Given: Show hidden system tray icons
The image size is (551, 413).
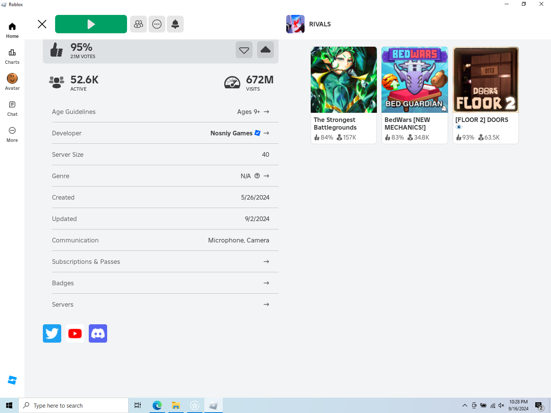Looking at the screenshot, I should click(465, 405).
